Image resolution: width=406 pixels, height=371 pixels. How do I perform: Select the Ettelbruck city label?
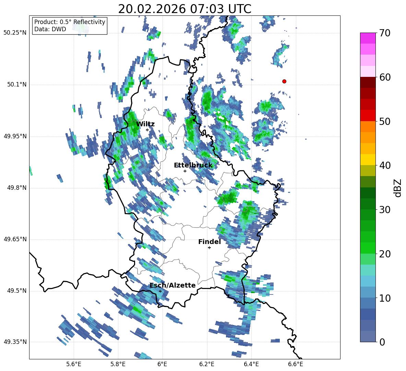tap(193, 165)
